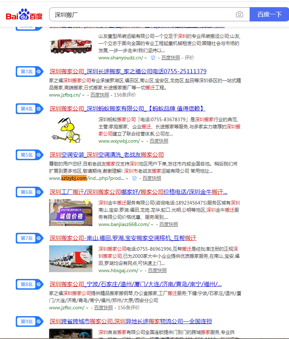Open result 深圳空调安装 老战友搬家公司
This screenshot has width=289, height=339.
[106, 155]
